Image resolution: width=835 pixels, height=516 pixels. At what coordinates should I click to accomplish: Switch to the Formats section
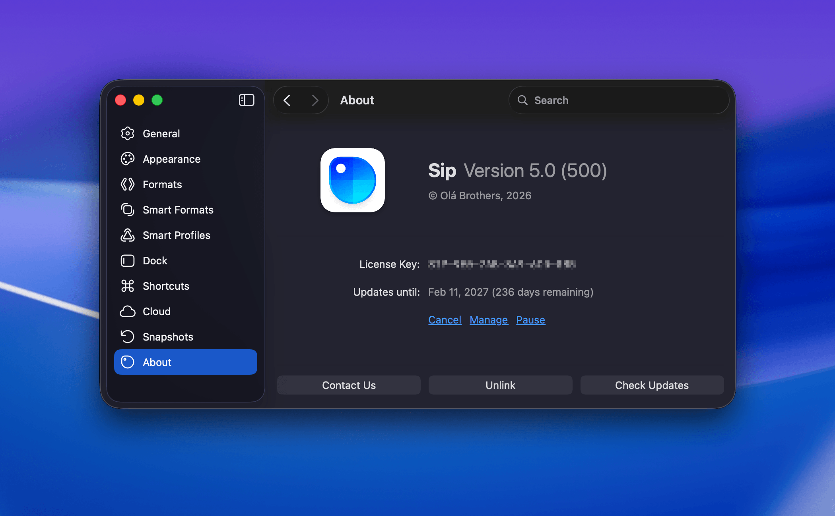coord(186,185)
